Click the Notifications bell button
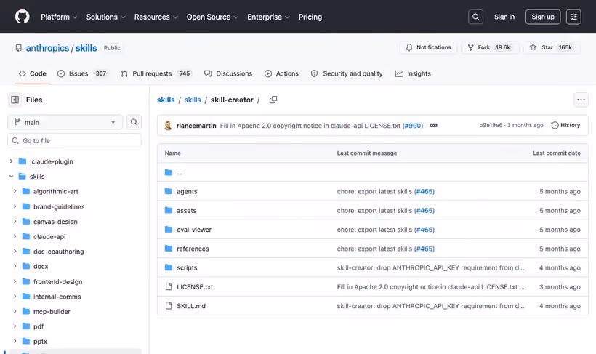The width and height of the screenshot is (596, 354). point(428,47)
